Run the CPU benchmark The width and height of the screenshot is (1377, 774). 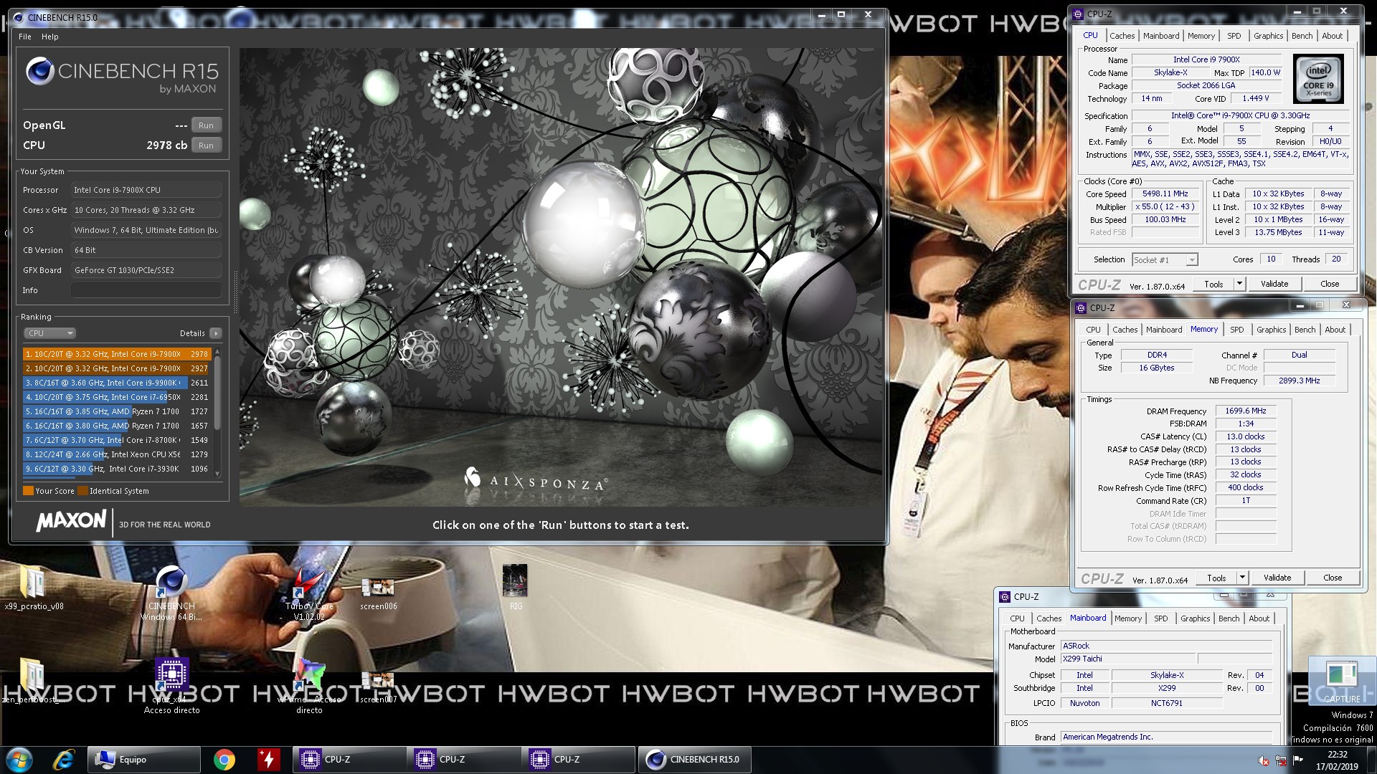click(x=206, y=145)
